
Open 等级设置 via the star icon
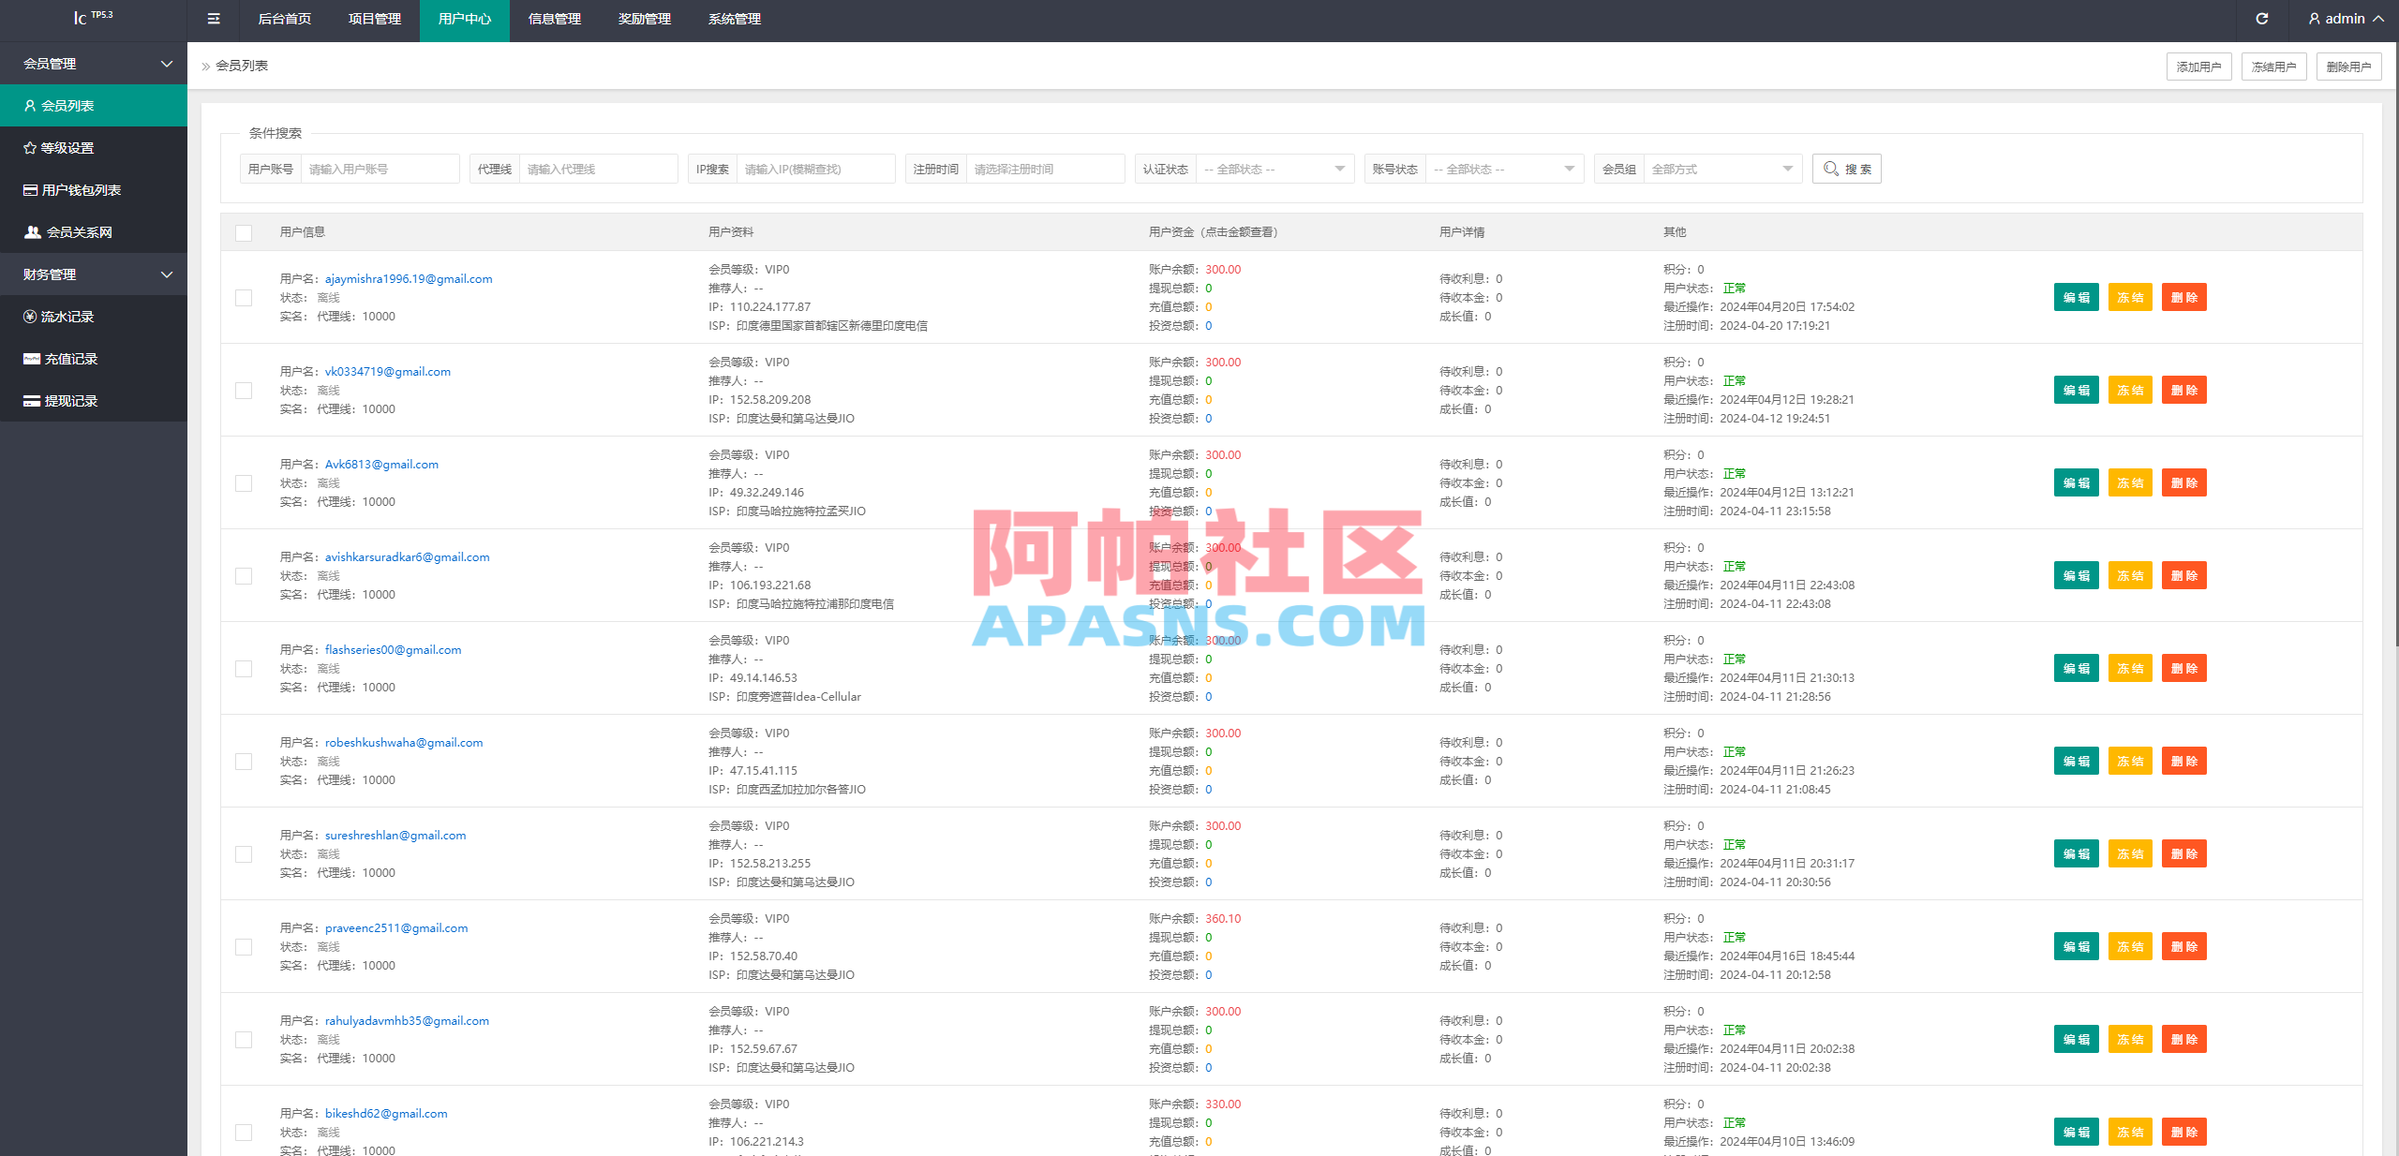tap(31, 147)
